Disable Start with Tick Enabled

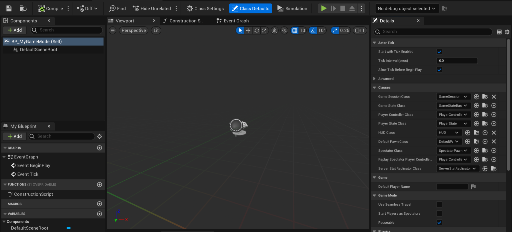point(439,52)
